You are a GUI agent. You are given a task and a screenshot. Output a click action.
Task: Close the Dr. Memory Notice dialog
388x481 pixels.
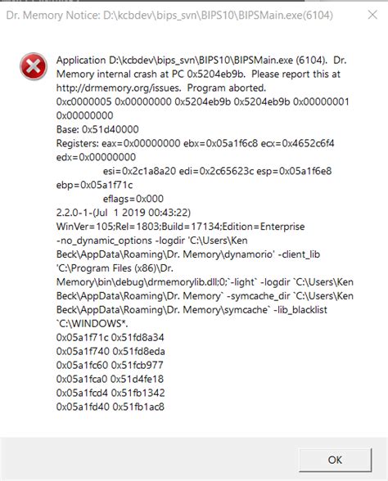[x=372, y=15]
